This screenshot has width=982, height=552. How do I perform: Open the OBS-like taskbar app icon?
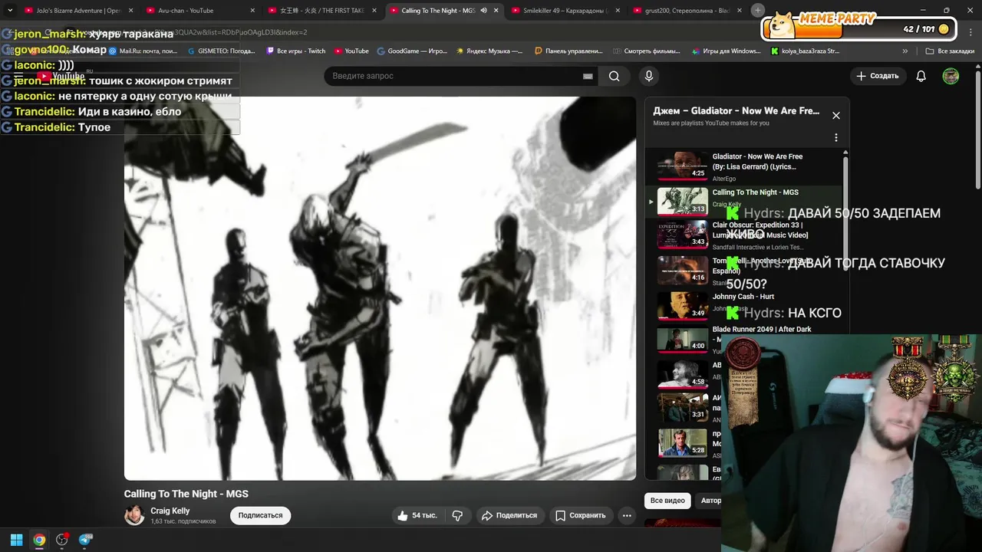62,540
